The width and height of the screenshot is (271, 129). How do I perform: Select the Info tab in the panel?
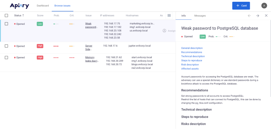click(x=183, y=16)
